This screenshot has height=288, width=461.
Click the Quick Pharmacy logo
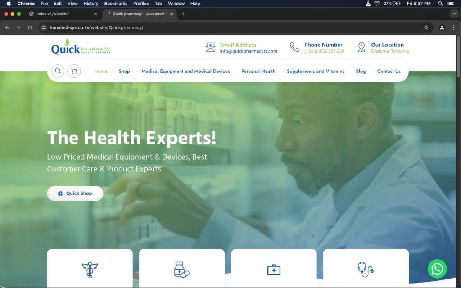tap(80, 47)
